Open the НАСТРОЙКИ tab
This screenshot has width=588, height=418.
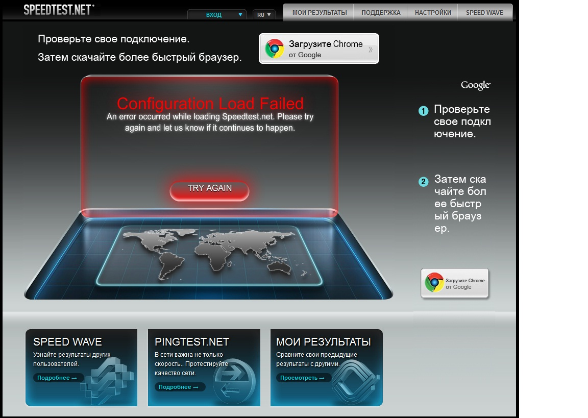pos(433,12)
